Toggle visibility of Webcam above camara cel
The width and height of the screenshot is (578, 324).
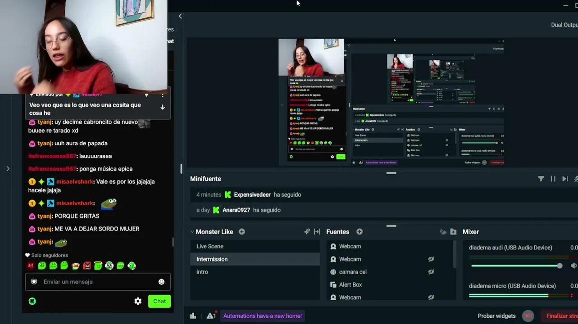[431, 259]
